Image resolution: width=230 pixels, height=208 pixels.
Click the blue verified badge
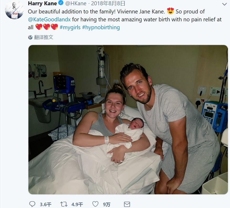point(61,3)
